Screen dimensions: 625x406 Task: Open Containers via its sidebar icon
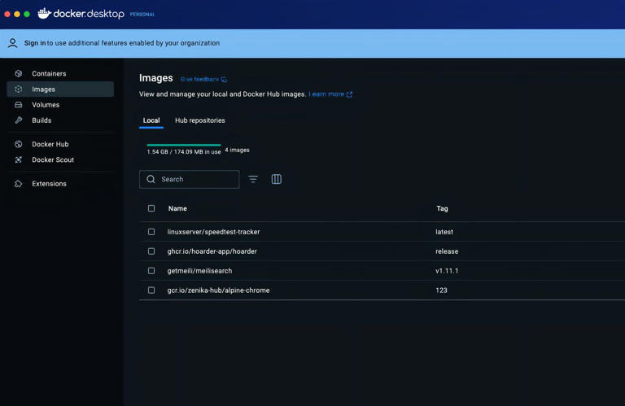(19, 73)
